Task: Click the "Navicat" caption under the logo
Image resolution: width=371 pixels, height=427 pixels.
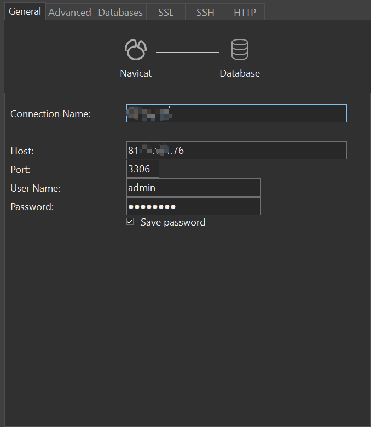Action: (136, 73)
